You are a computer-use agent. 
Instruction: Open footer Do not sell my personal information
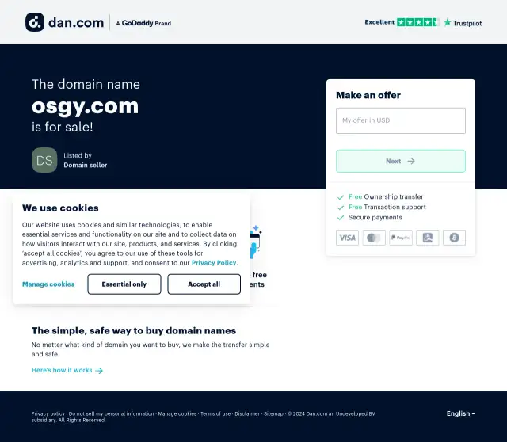(x=111, y=413)
